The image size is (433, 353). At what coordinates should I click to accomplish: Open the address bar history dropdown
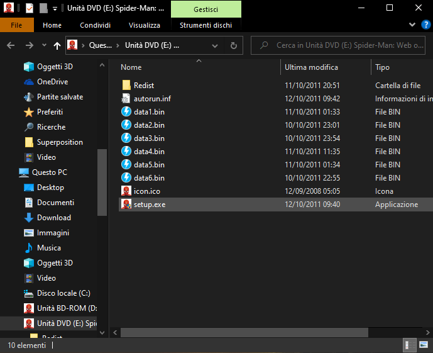pos(217,45)
